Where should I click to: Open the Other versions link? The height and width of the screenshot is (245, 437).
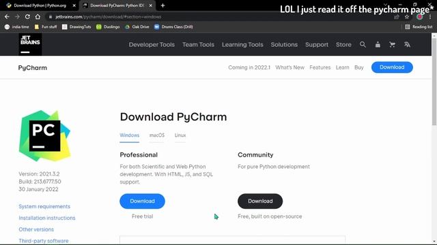[36, 229]
